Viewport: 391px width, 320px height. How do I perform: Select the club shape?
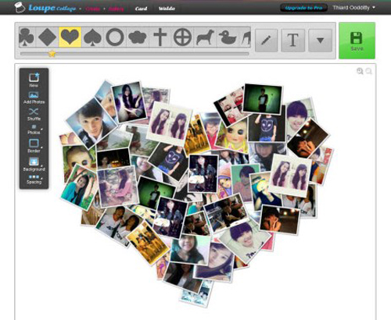(x=27, y=37)
